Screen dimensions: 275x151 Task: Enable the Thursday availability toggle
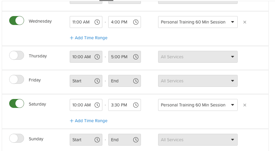point(17,55)
